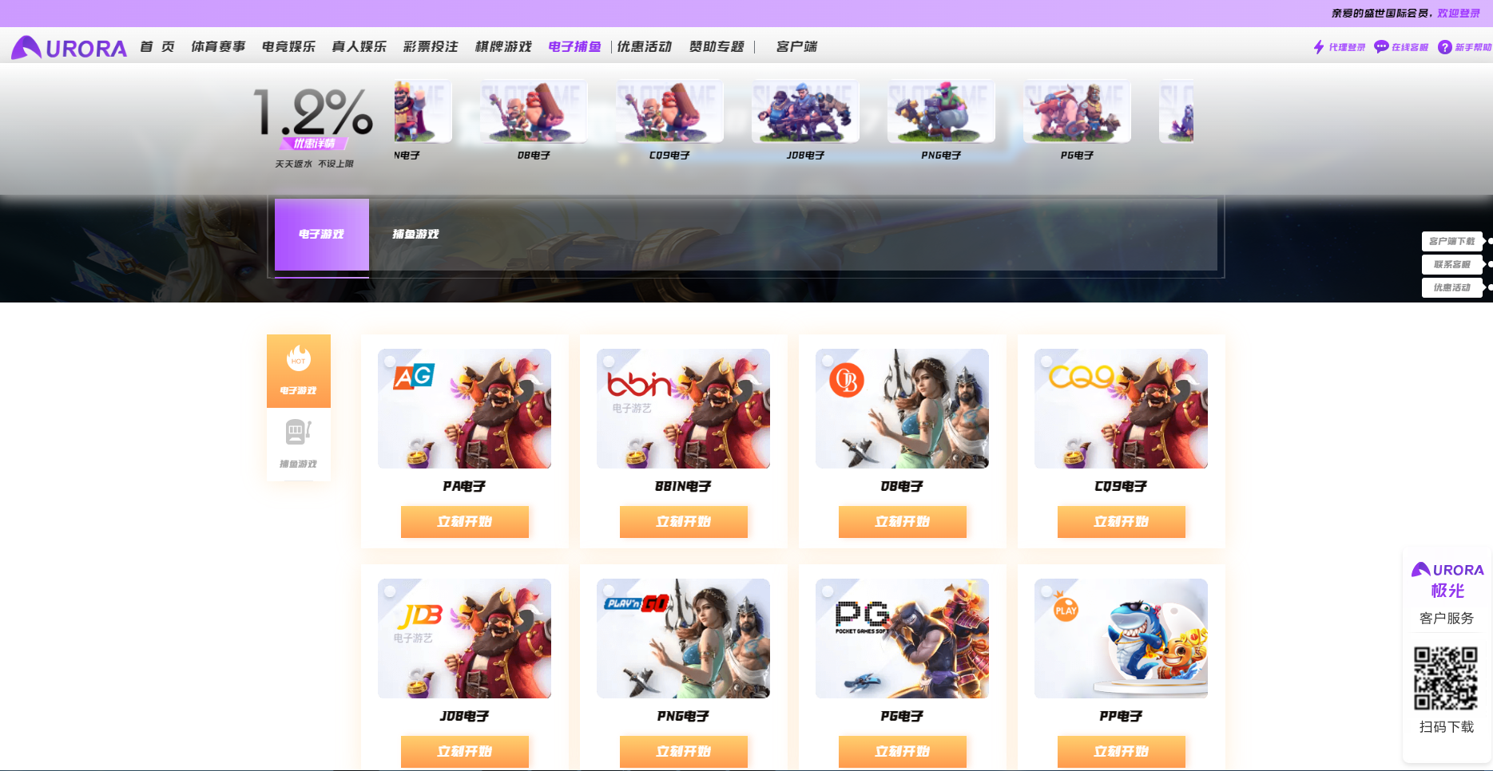Click the QR code in 客户服务 panel
1493x771 pixels.
[x=1446, y=678]
